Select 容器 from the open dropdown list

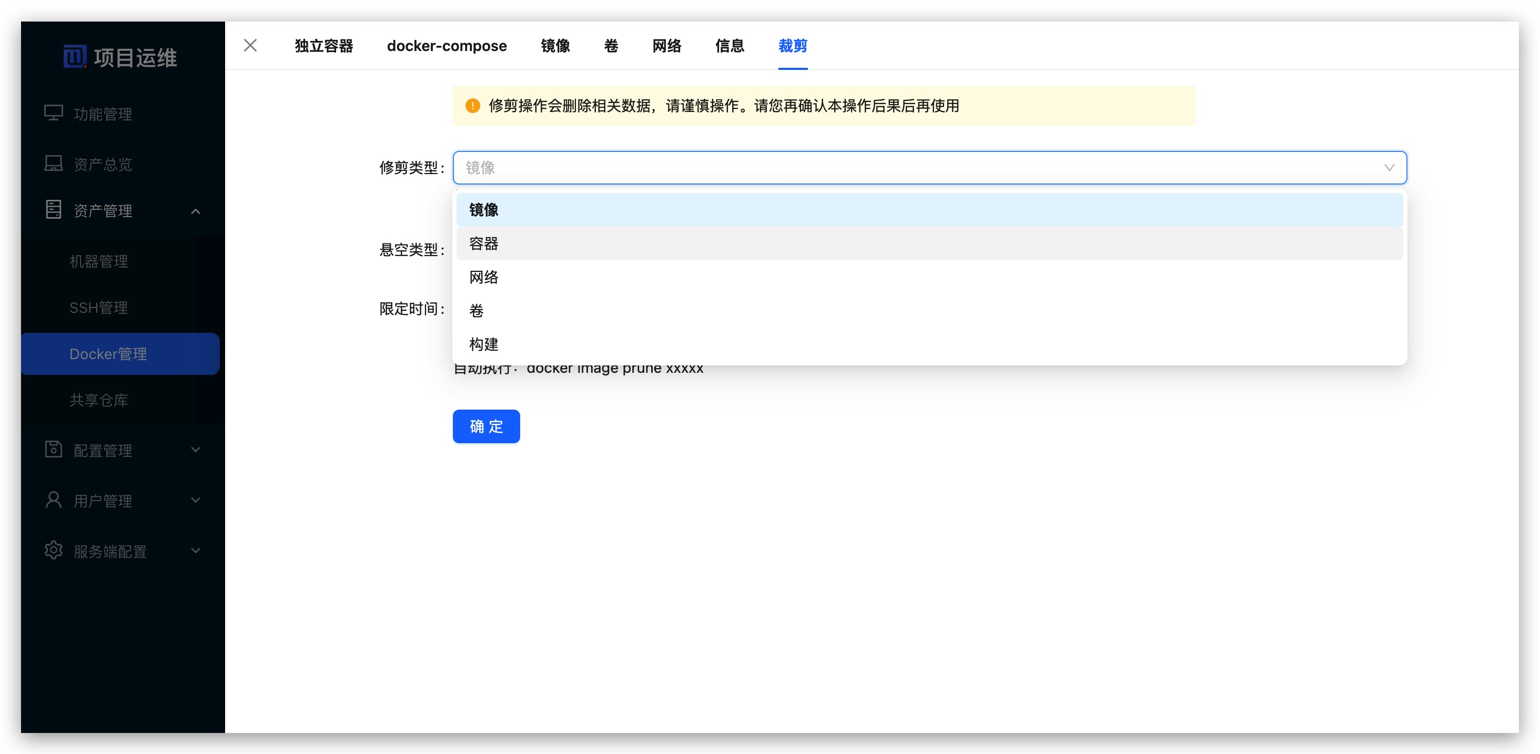[x=483, y=243]
